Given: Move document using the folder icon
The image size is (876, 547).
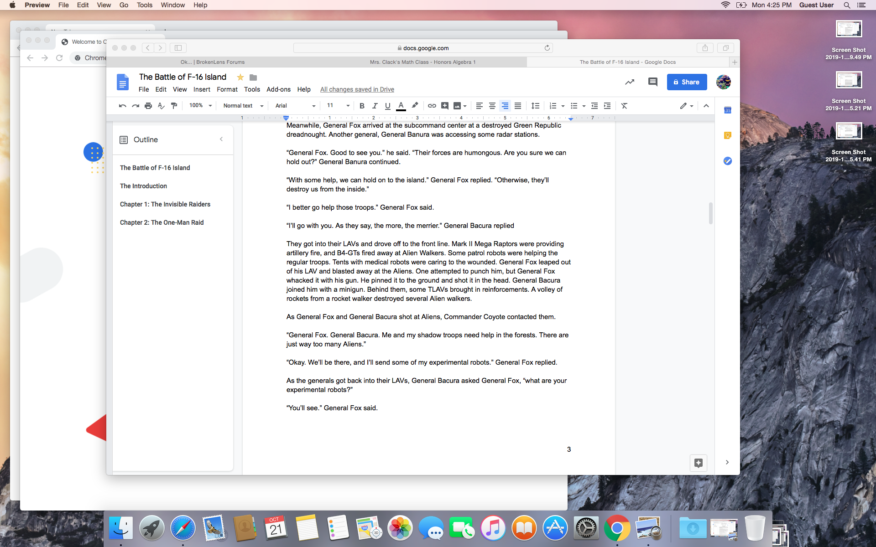Looking at the screenshot, I should pos(253,77).
